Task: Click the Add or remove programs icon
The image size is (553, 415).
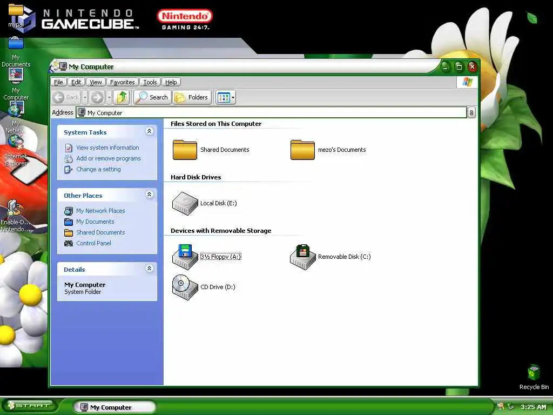Action: (x=69, y=159)
